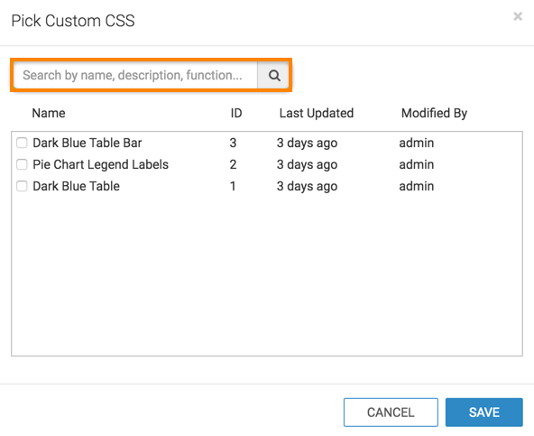
Task: Click the magnifying glass search icon
Action: 274,75
